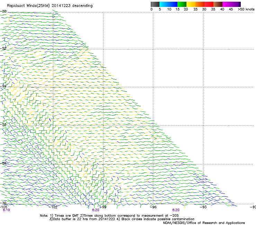
Task: Click the '-24' latitude axis label
Action: [x=3, y=86]
